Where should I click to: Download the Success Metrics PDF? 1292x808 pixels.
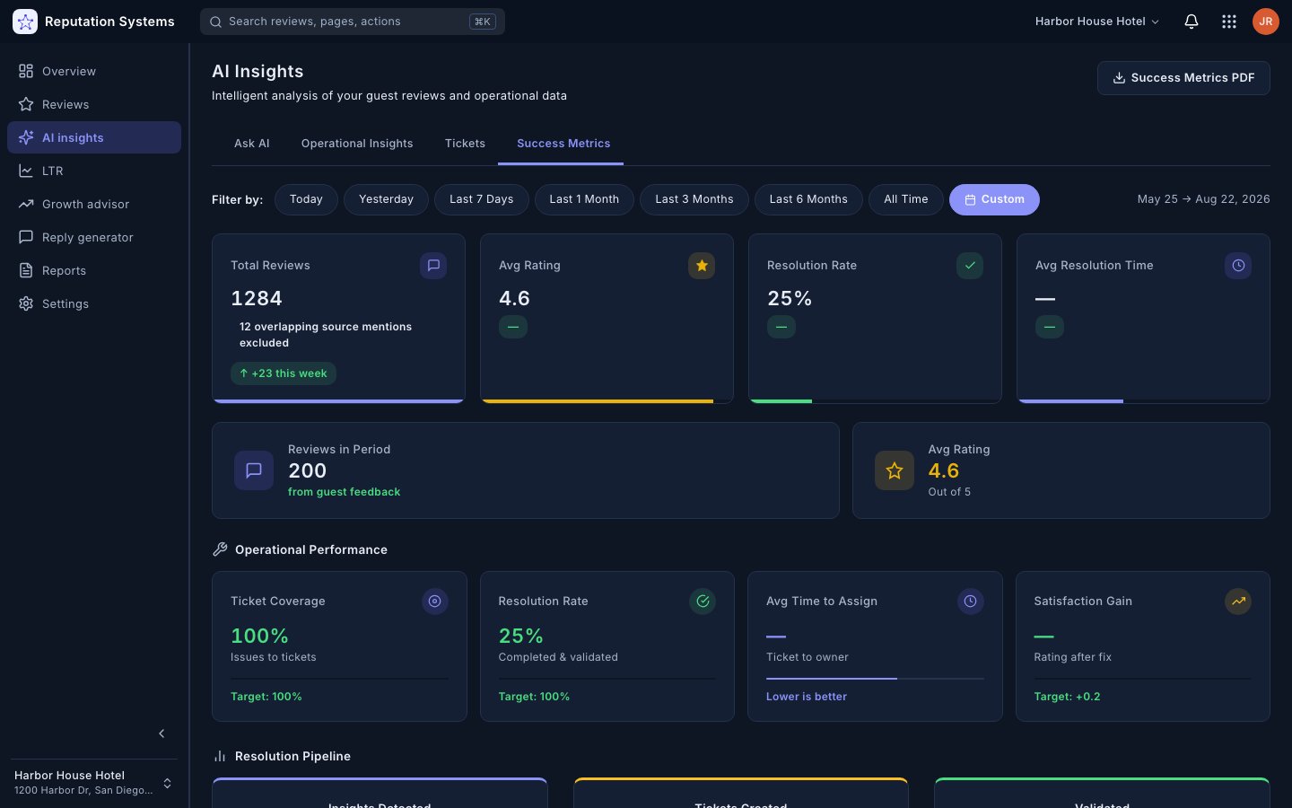click(1183, 78)
